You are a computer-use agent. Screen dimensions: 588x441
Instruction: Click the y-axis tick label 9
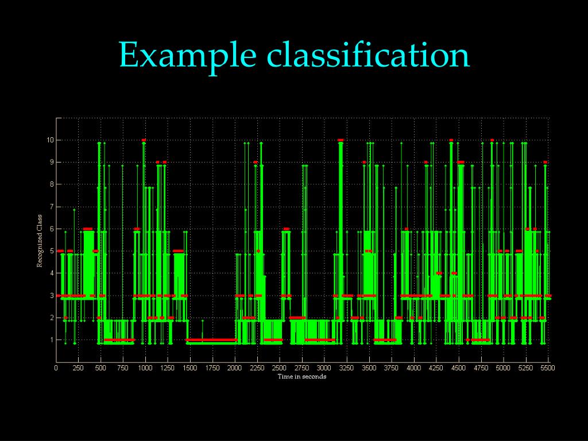[52, 163]
